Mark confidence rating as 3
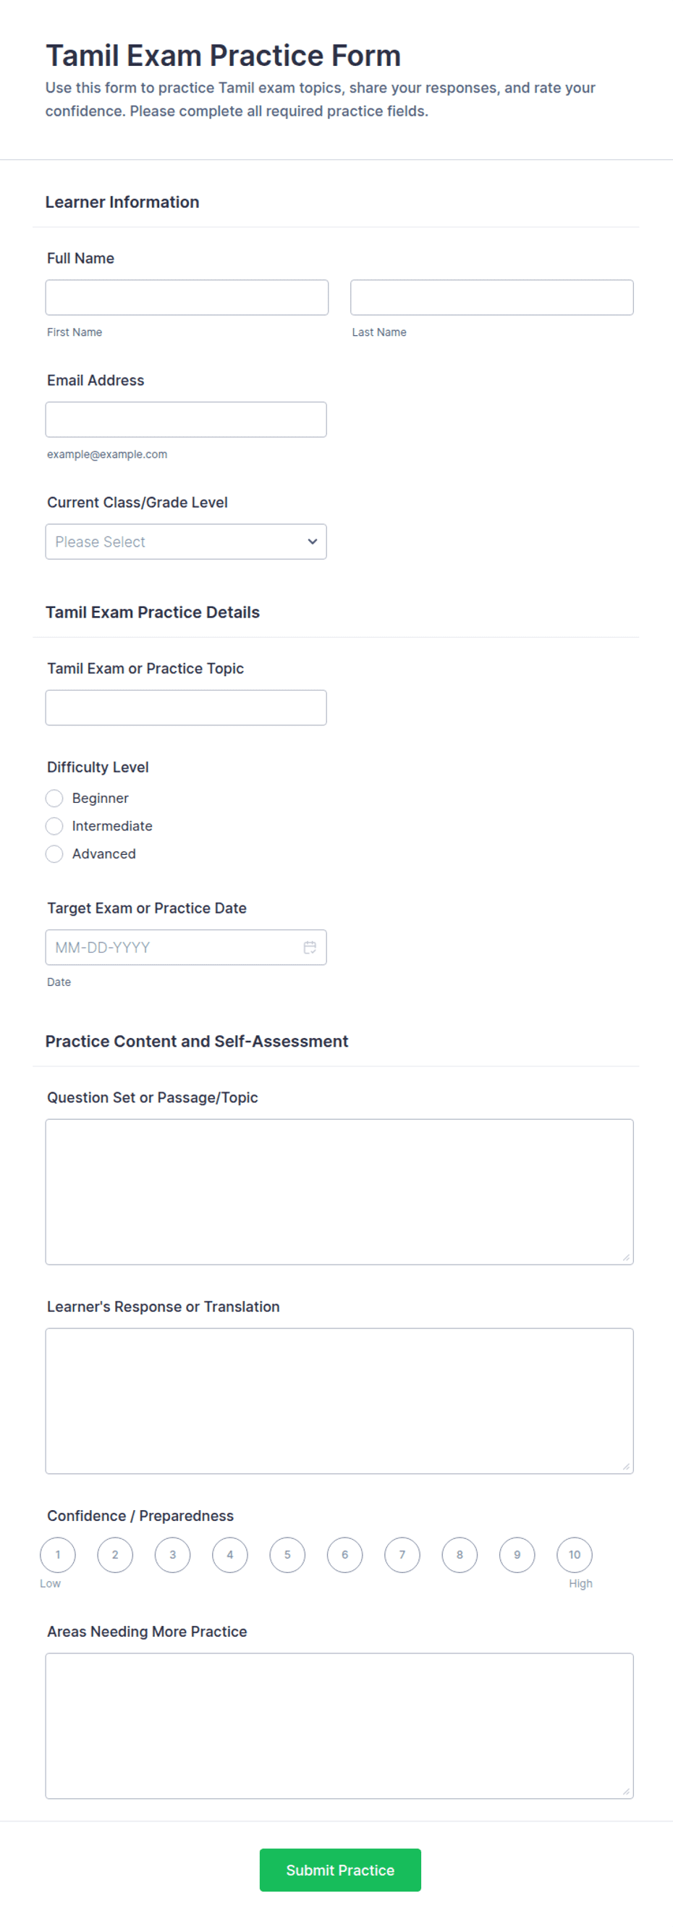673x1927 pixels. (x=173, y=1555)
